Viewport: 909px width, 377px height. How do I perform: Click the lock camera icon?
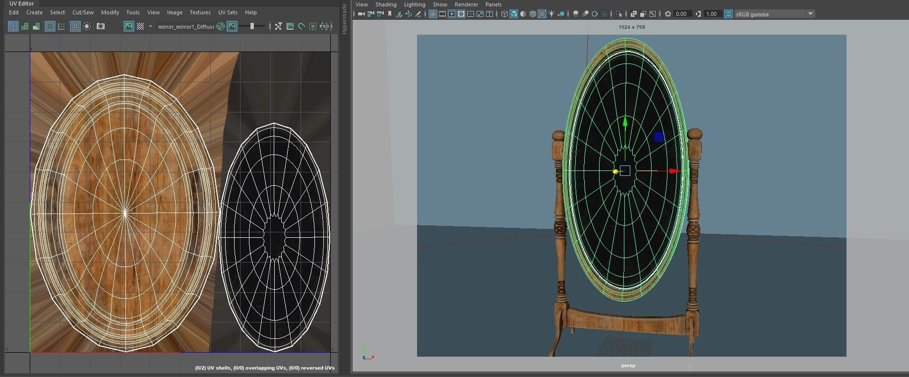pos(370,14)
